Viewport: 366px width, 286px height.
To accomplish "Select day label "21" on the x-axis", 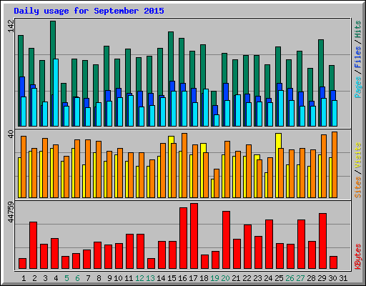I will point(236,278).
